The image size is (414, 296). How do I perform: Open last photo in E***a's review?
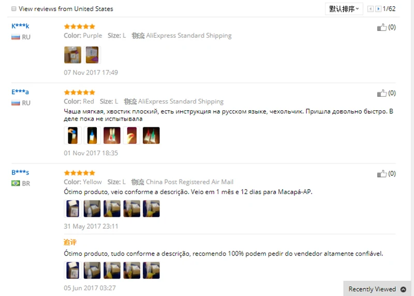coord(151,136)
